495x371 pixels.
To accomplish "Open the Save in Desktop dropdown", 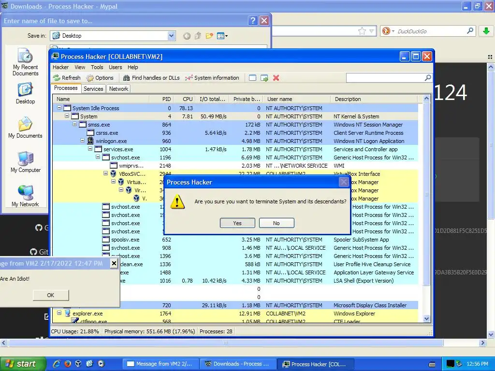I will tap(171, 36).
